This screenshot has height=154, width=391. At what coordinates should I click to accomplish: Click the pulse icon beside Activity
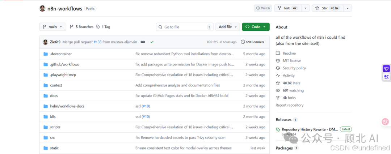(x=278, y=76)
